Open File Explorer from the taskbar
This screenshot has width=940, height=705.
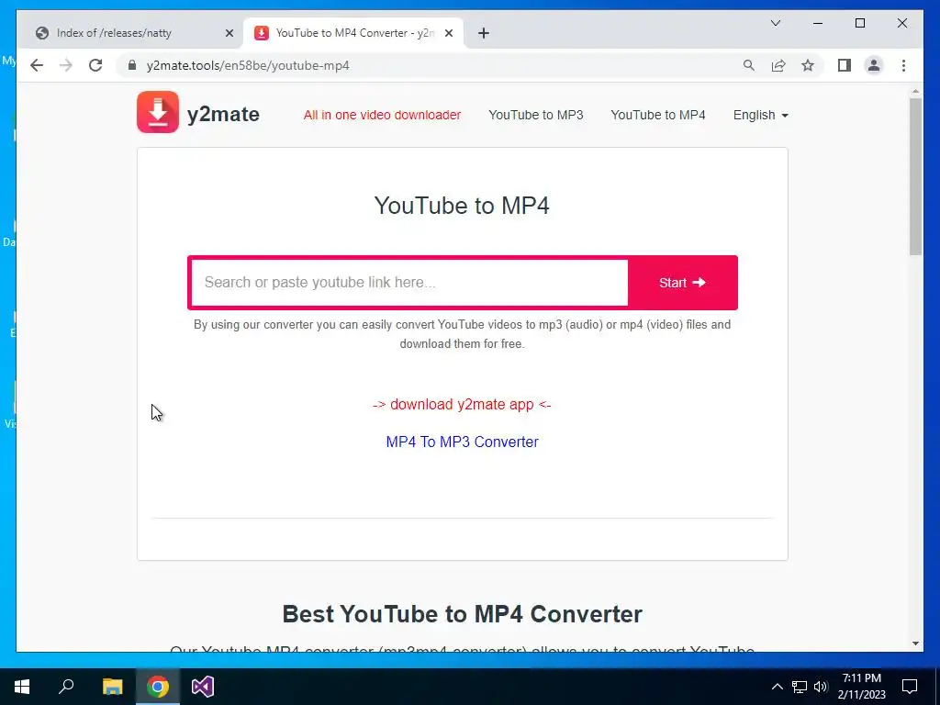click(112, 687)
